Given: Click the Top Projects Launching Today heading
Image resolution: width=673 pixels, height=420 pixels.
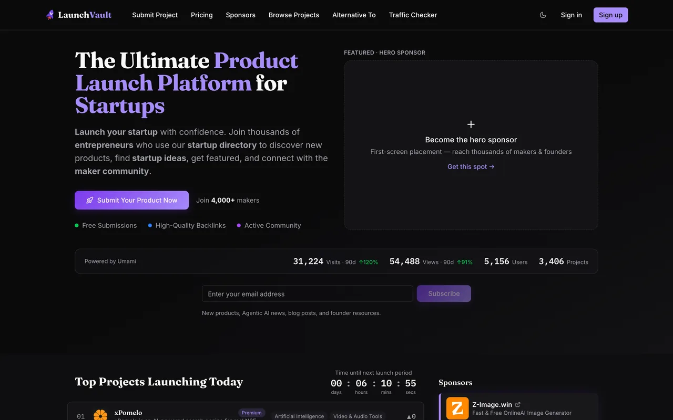Looking at the screenshot, I should point(159,382).
